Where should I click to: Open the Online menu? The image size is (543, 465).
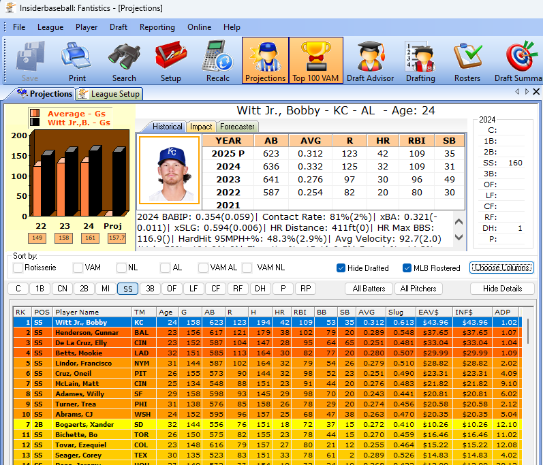point(200,27)
